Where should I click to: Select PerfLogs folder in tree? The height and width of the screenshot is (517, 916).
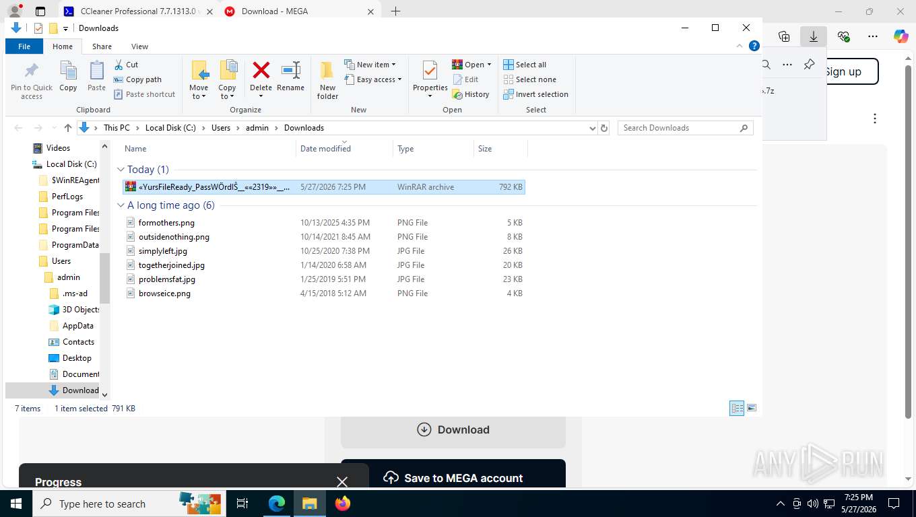point(67,197)
